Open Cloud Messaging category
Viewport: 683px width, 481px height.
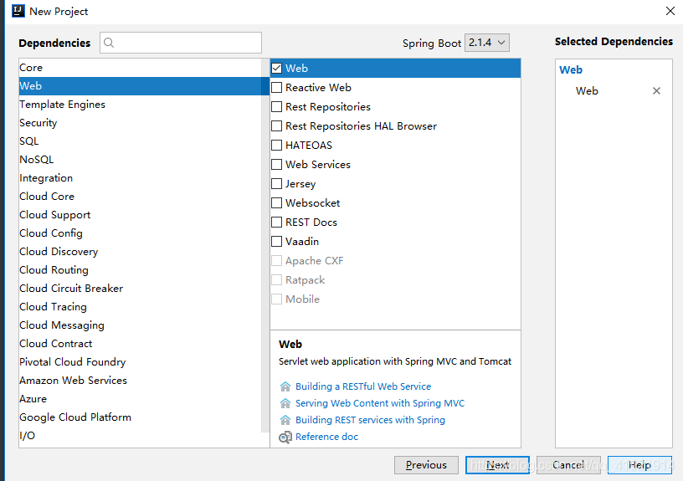coord(141,325)
